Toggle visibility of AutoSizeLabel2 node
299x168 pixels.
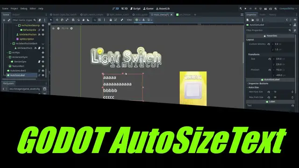[x=43, y=70]
